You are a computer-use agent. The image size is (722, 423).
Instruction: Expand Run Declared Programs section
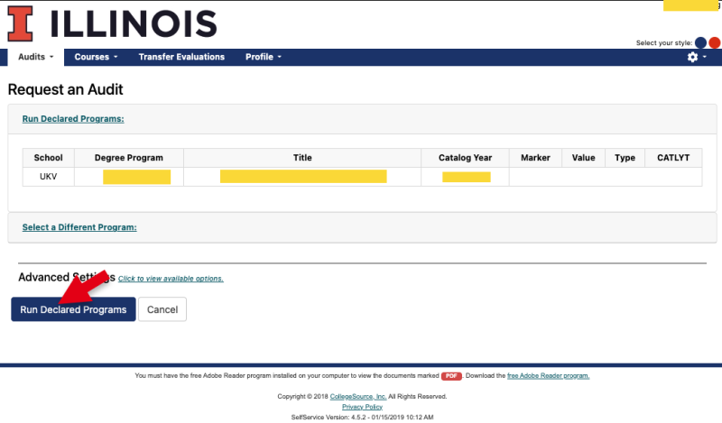point(73,119)
